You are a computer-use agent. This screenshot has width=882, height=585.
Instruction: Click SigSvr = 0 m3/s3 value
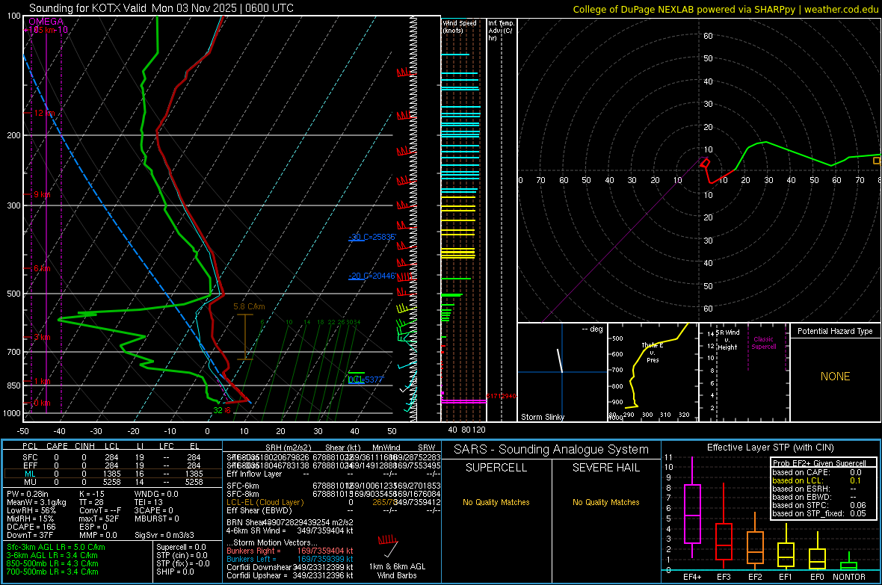(164, 535)
